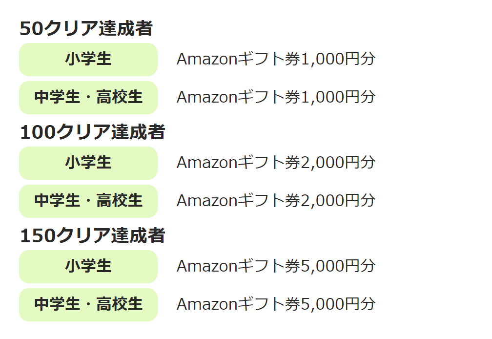Select the 小学生 badge under 50クリア達成者
The image size is (492, 339).
click(88, 60)
